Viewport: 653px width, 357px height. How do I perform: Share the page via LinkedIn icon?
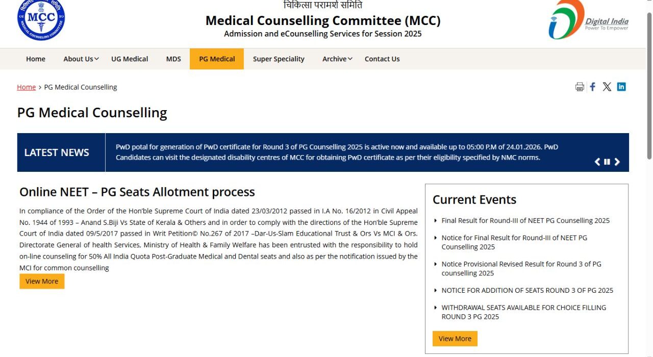click(621, 87)
